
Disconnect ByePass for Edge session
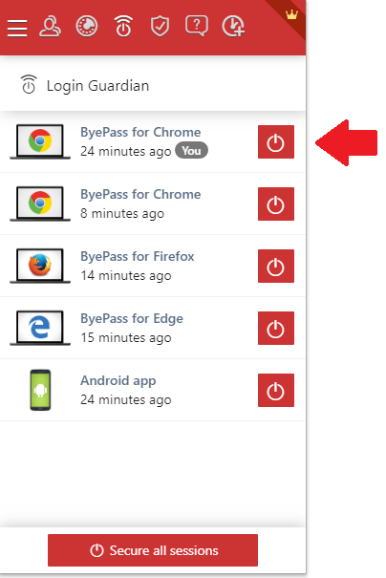pos(276,328)
